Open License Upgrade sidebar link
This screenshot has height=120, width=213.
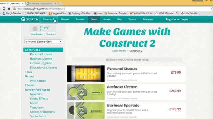41,63
